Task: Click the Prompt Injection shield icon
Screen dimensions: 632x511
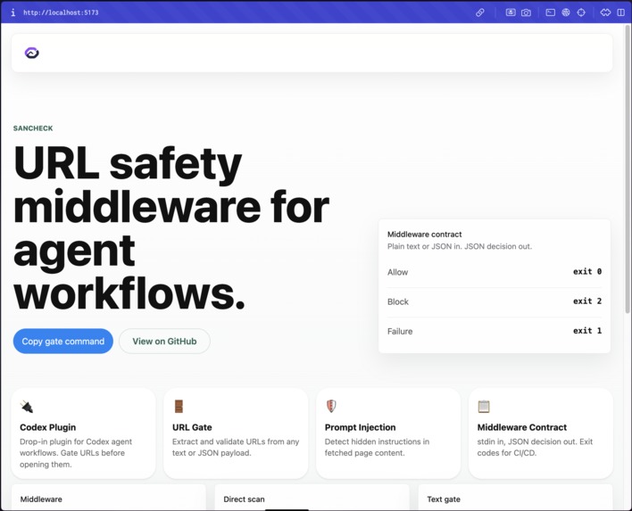Action: click(x=331, y=407)
